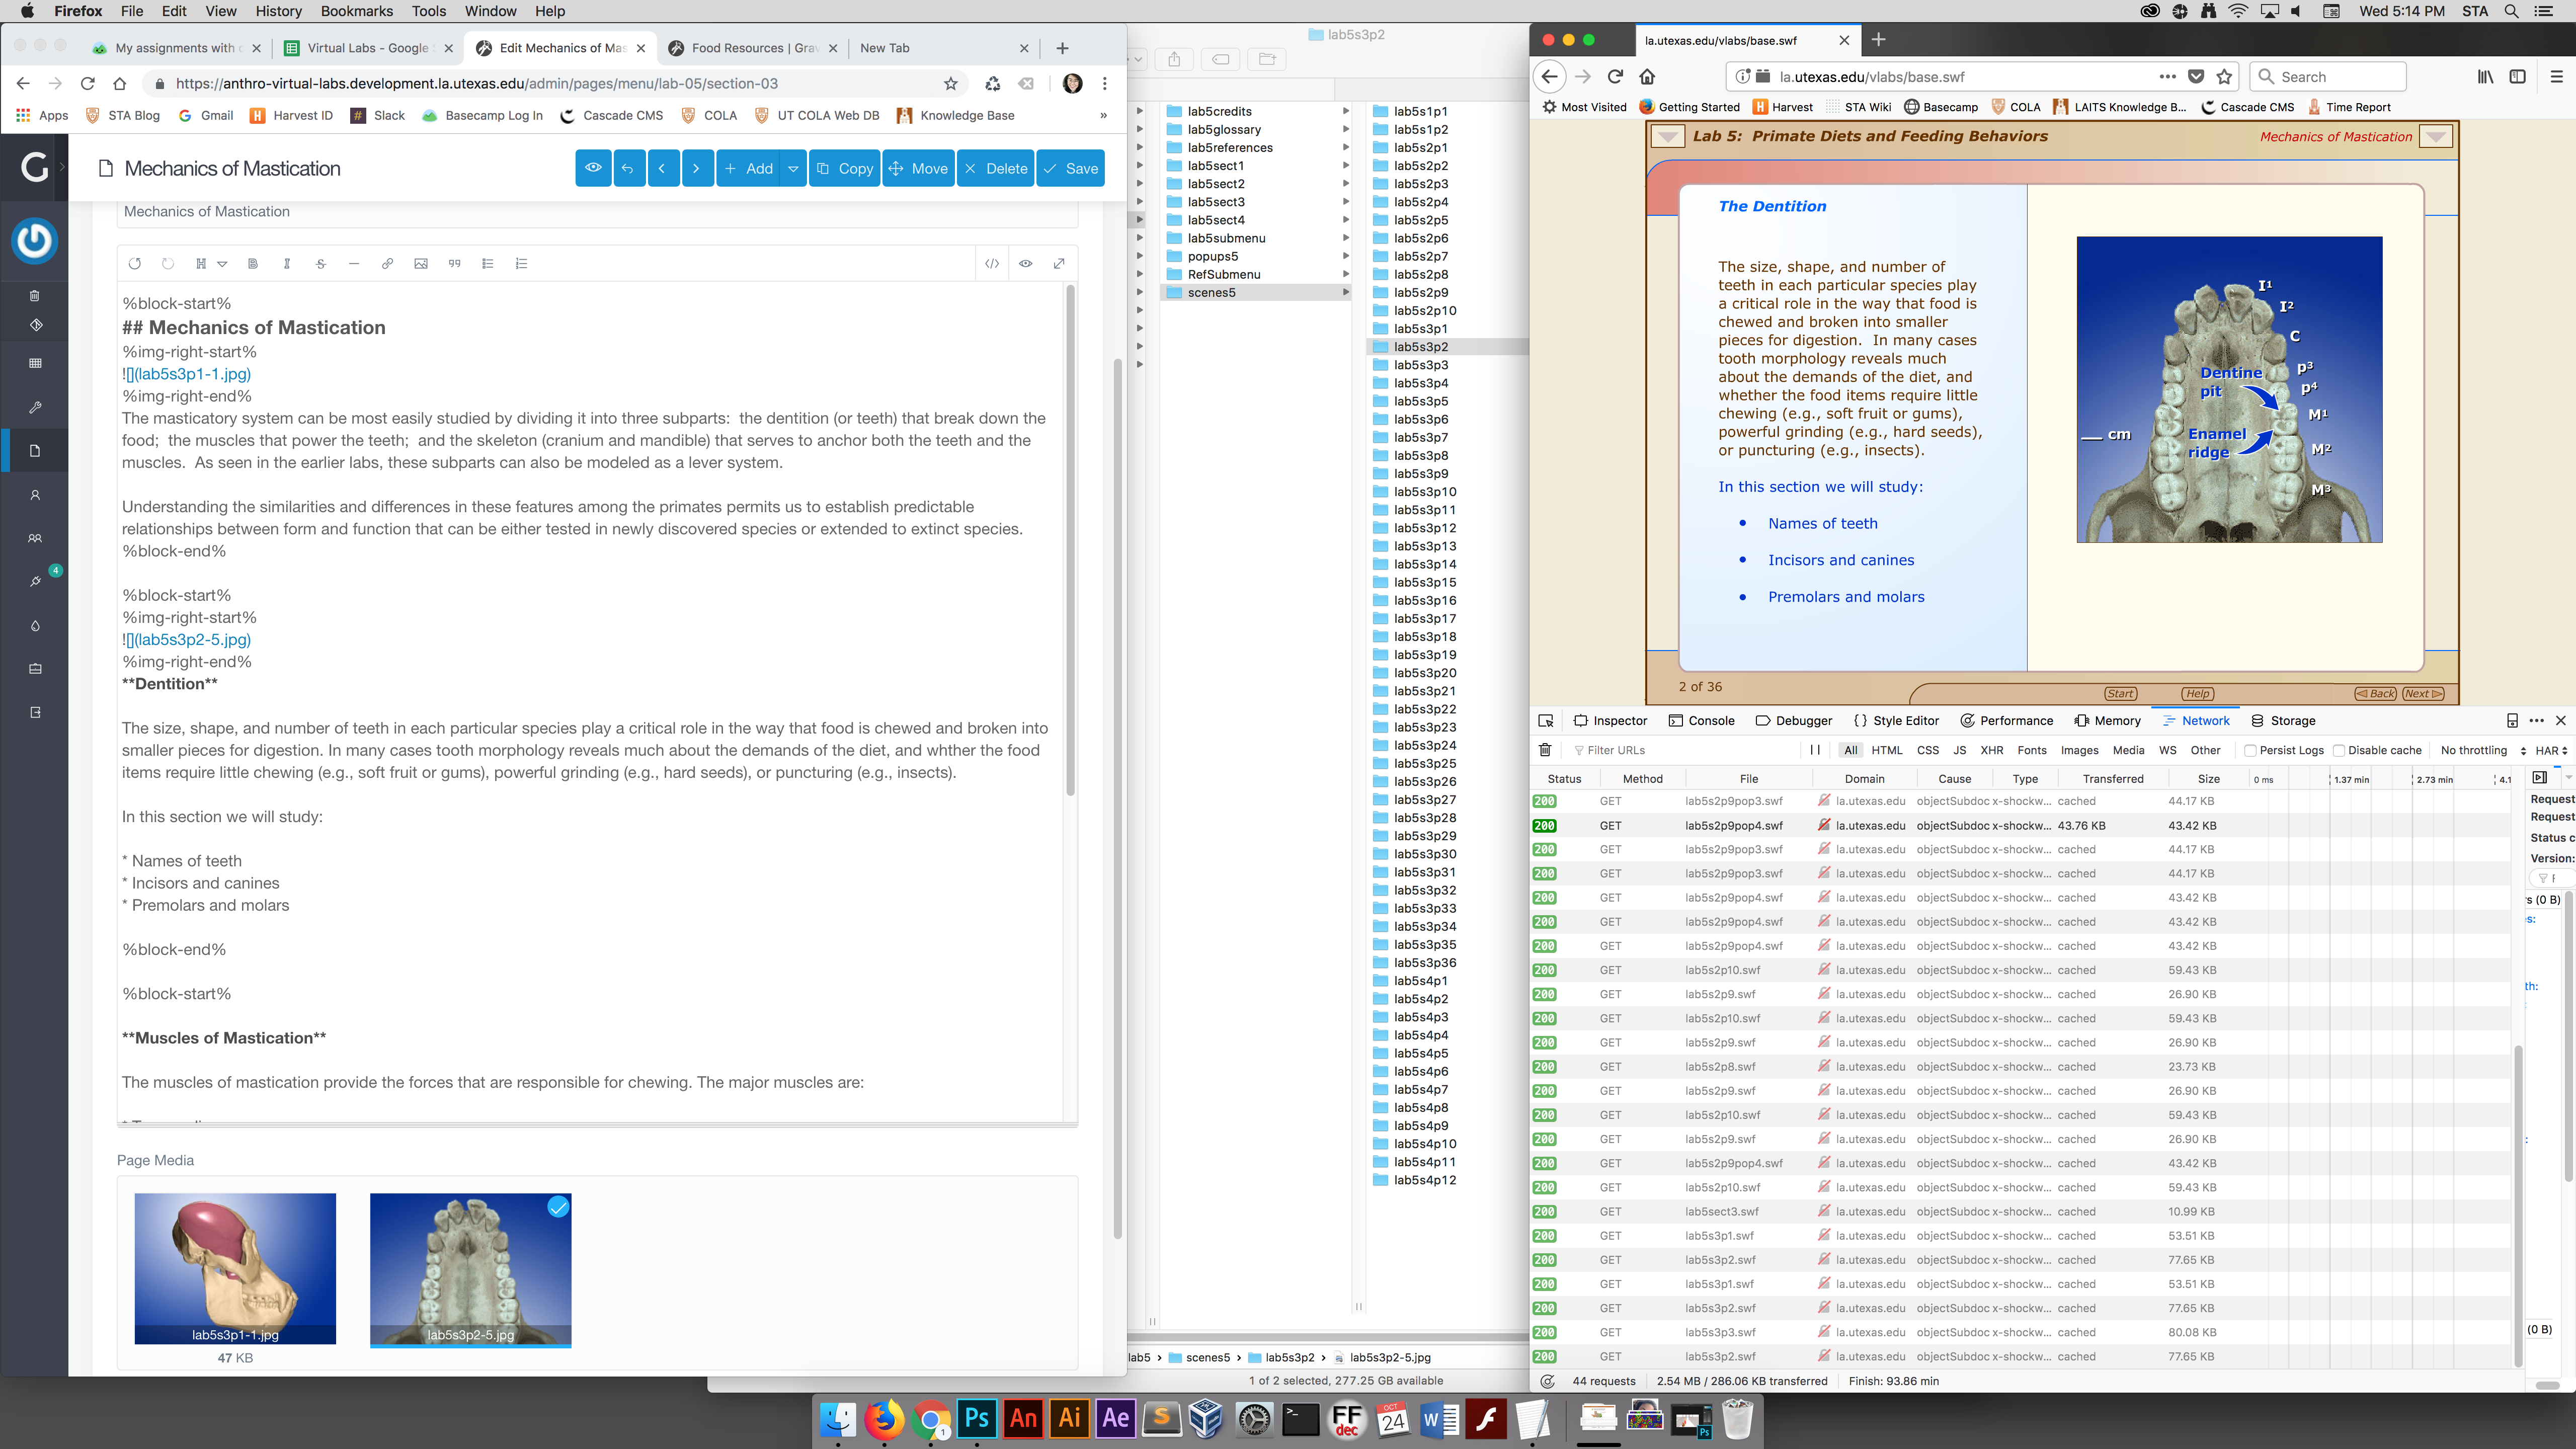Image resolution: width=2576 pixels, height=1449 pixels.
Task: Toggle bold formatting in editor toolbar
Action: 253,264
